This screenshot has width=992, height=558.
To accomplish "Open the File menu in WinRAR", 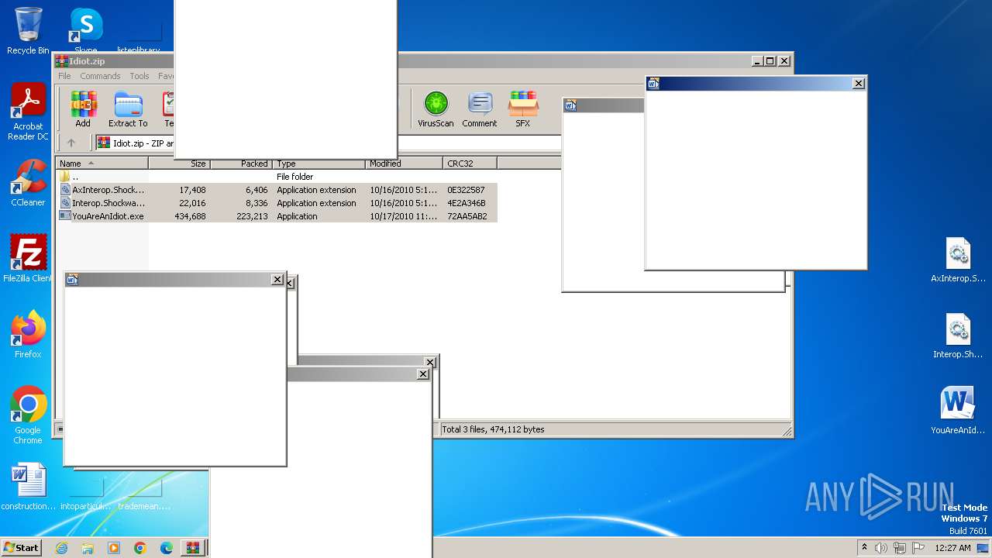I will coord(64,76).
